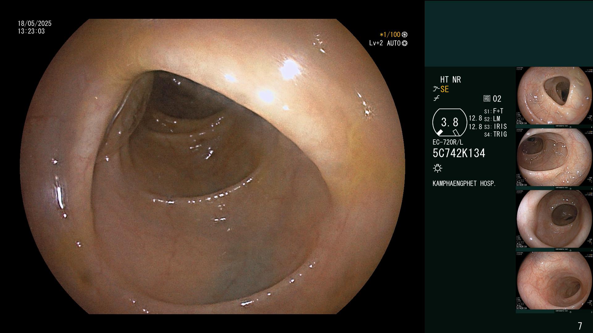Click the structure enhancement curve icon beside SE
The height and width of the screenshot is (333, 593).
coord(436,89)
